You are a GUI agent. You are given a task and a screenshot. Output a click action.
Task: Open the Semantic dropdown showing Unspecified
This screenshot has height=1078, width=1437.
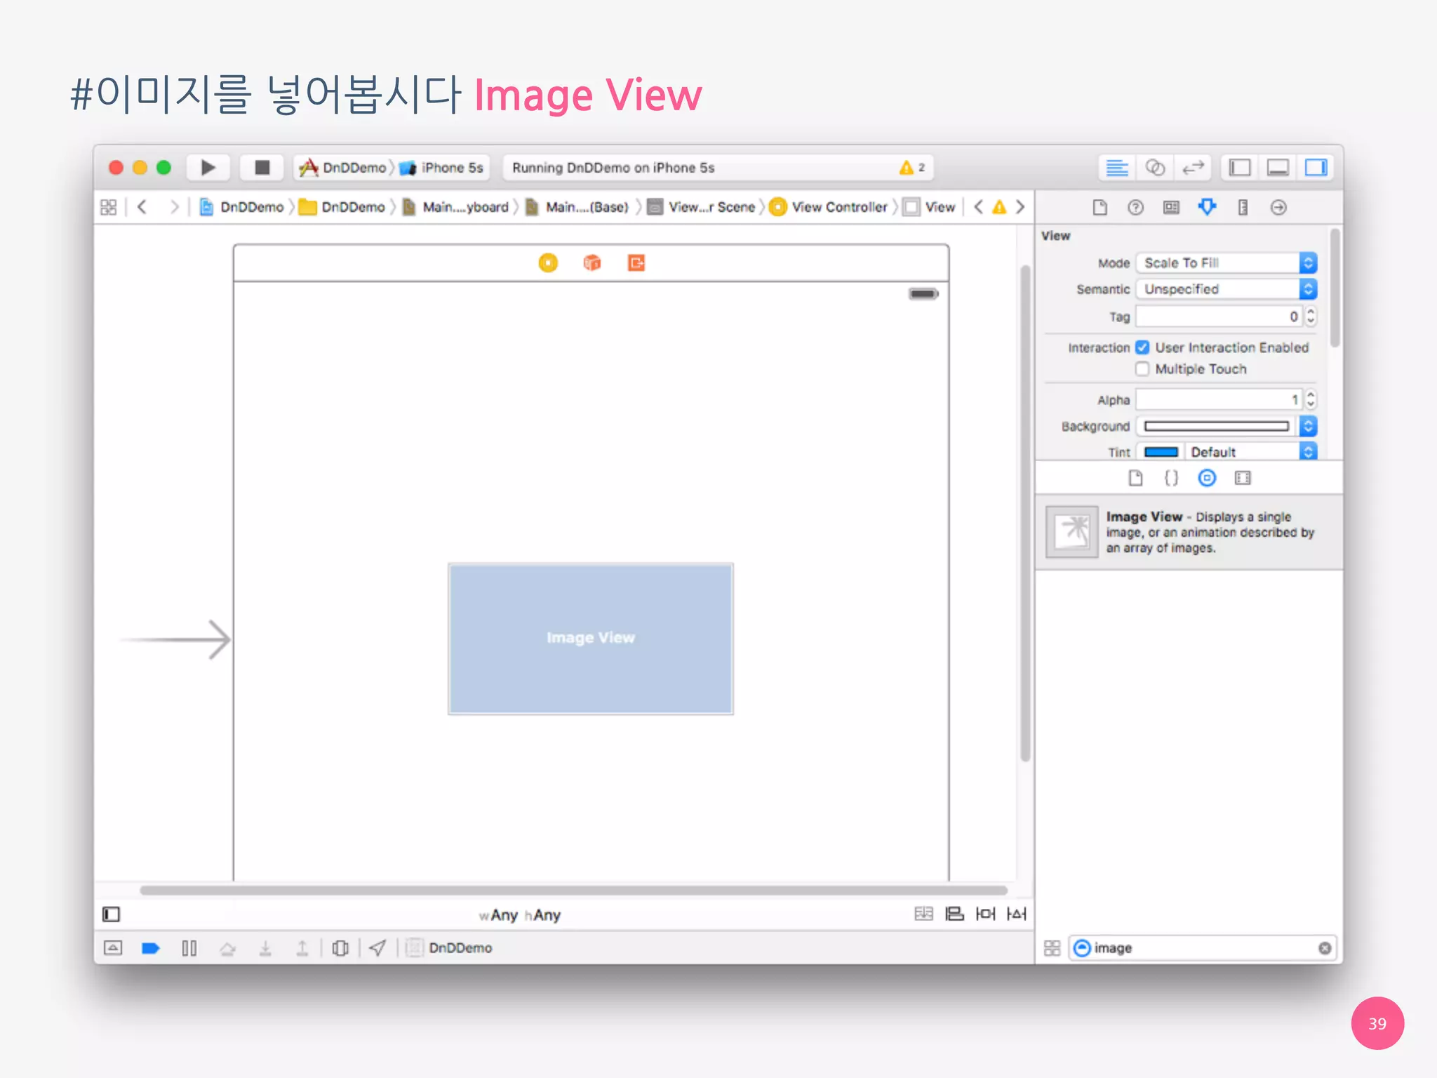1226,289
